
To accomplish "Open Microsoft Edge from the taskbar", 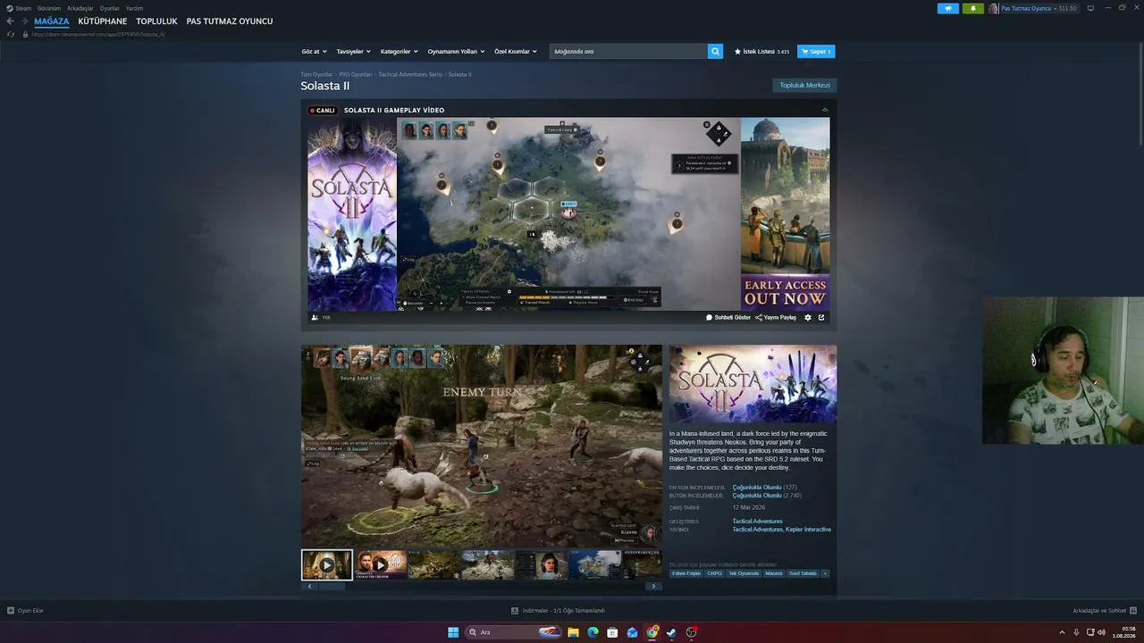I will [x=593, y=632].
